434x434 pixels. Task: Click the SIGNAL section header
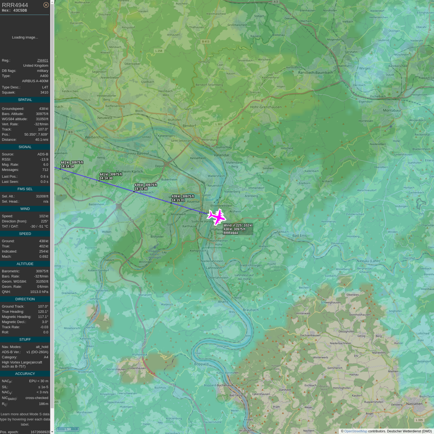point(25,147)
